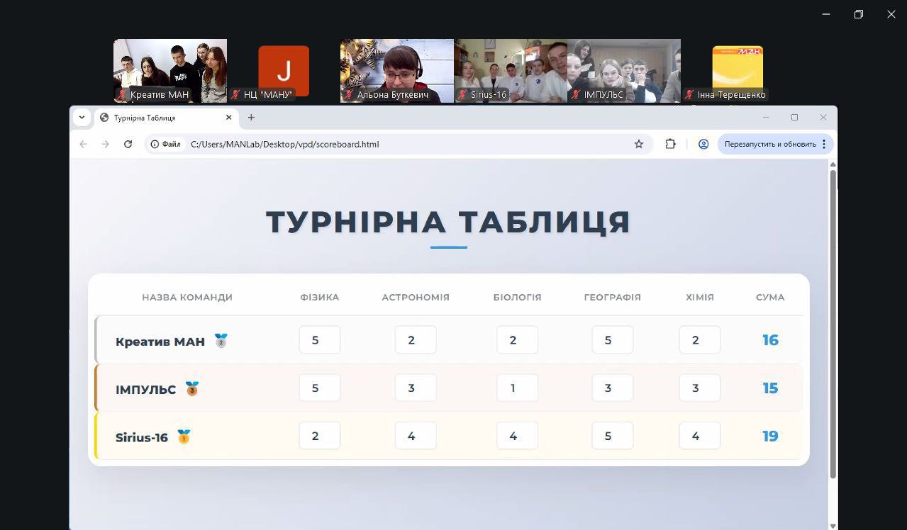Screen dimensions: 907x530
Task: Click the browser reload page icon
Action: [128, 144]
